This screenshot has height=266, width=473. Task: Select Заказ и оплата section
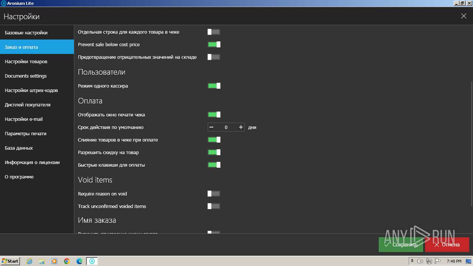coord(37,47)
